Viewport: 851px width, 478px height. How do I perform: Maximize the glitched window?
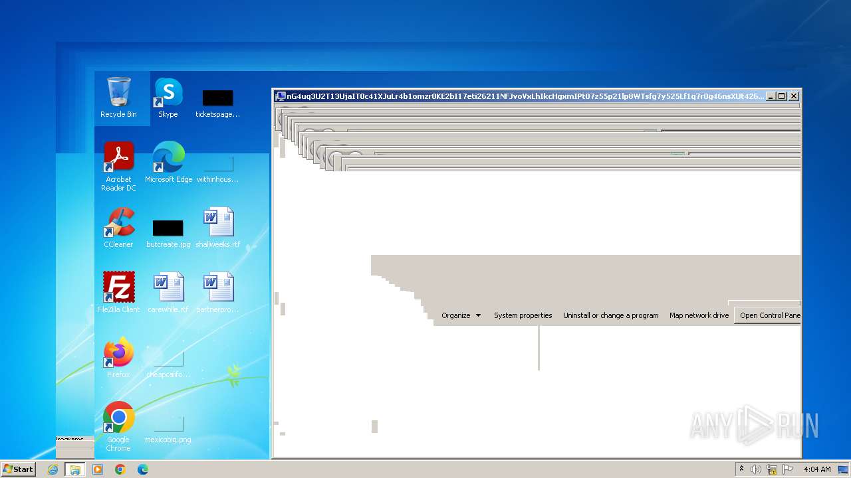click(782, 96)
